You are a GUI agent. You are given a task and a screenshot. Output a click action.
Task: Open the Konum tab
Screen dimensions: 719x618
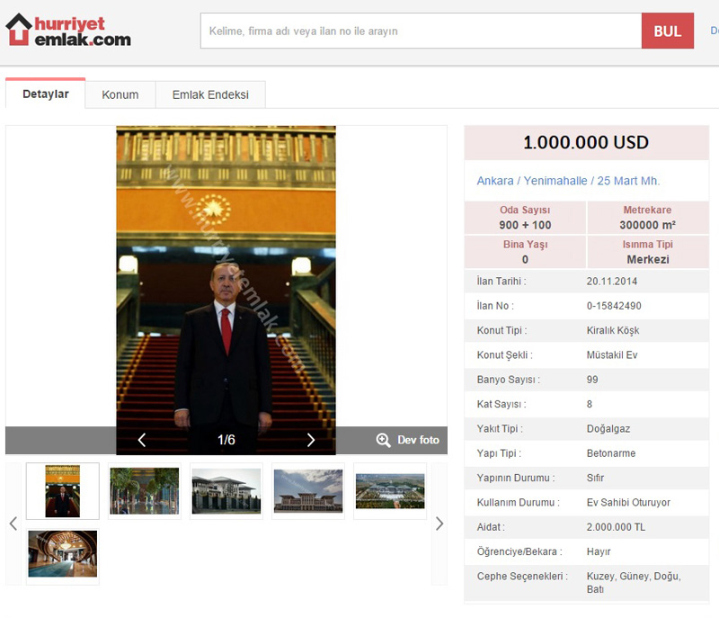[120, 94]
